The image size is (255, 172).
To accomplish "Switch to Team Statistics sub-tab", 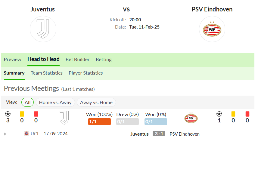I will pos(46,73).
